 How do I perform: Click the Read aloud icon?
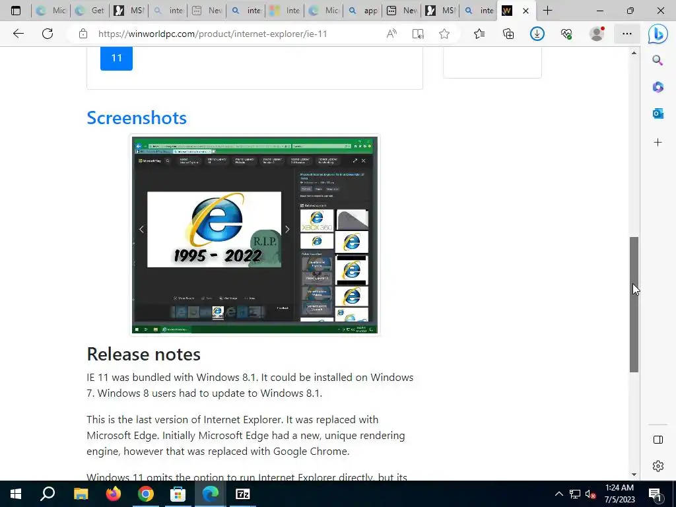[391, 34]
